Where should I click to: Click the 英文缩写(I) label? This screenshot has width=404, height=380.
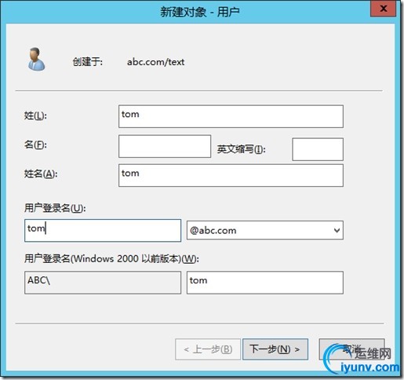[241, 149]
